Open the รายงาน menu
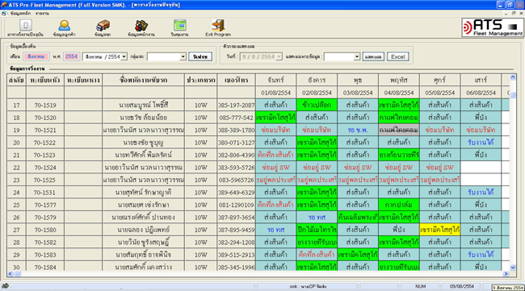This screenshot has width=525, height=291. [x=42, y=14]
